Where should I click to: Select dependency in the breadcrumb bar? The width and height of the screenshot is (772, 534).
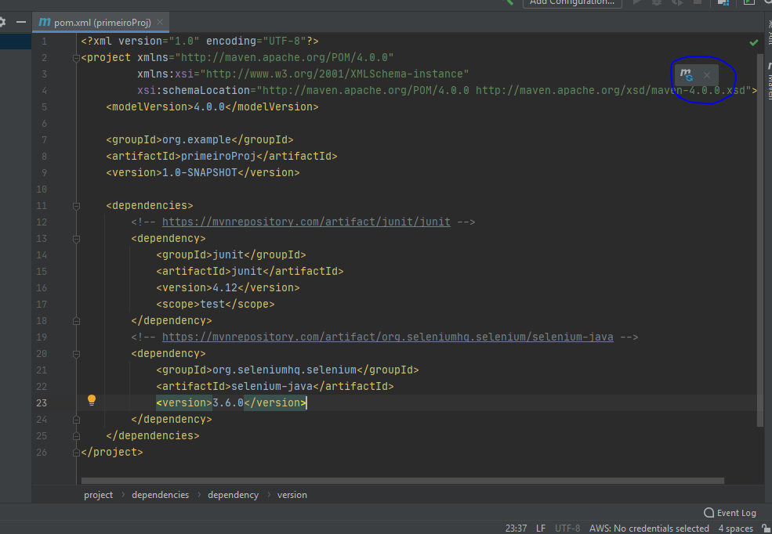[232, 494]
